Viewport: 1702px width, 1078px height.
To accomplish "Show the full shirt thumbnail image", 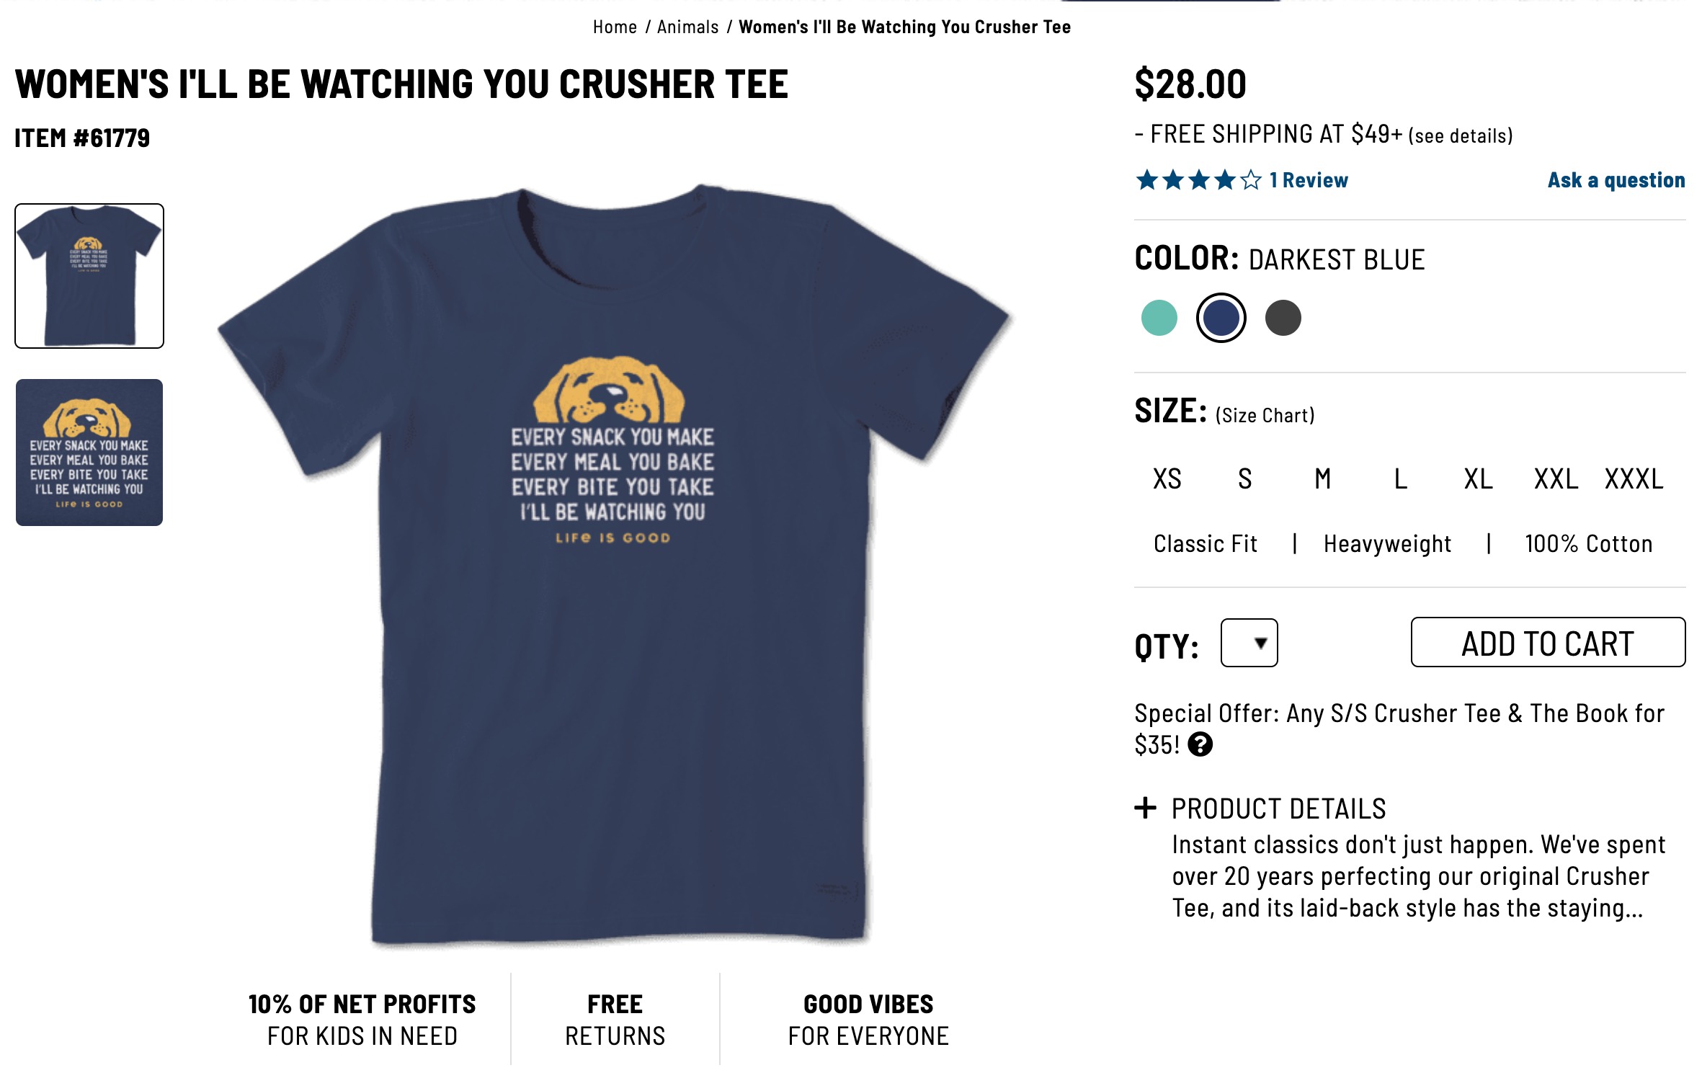I will [x=89, y=276].
